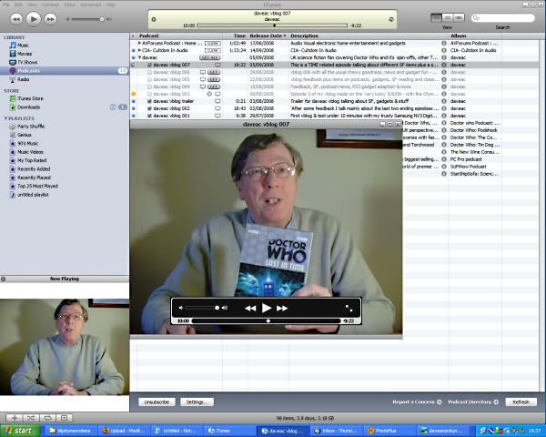
Task: Switch to grid view
Action: tap(448, 18)
